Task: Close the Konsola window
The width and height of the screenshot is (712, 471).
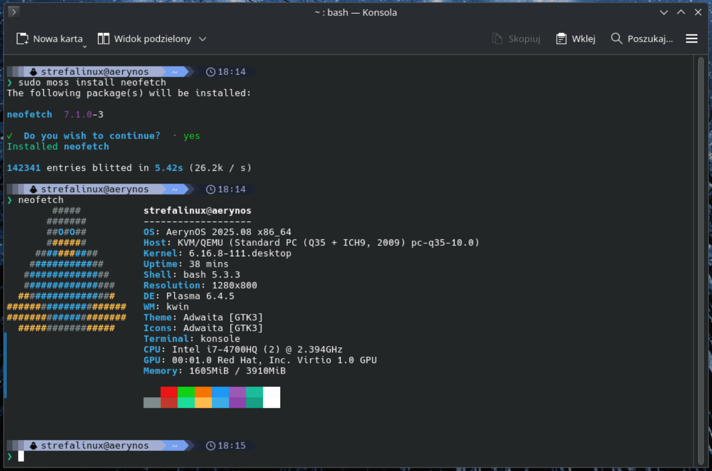Action: point(698,12)
